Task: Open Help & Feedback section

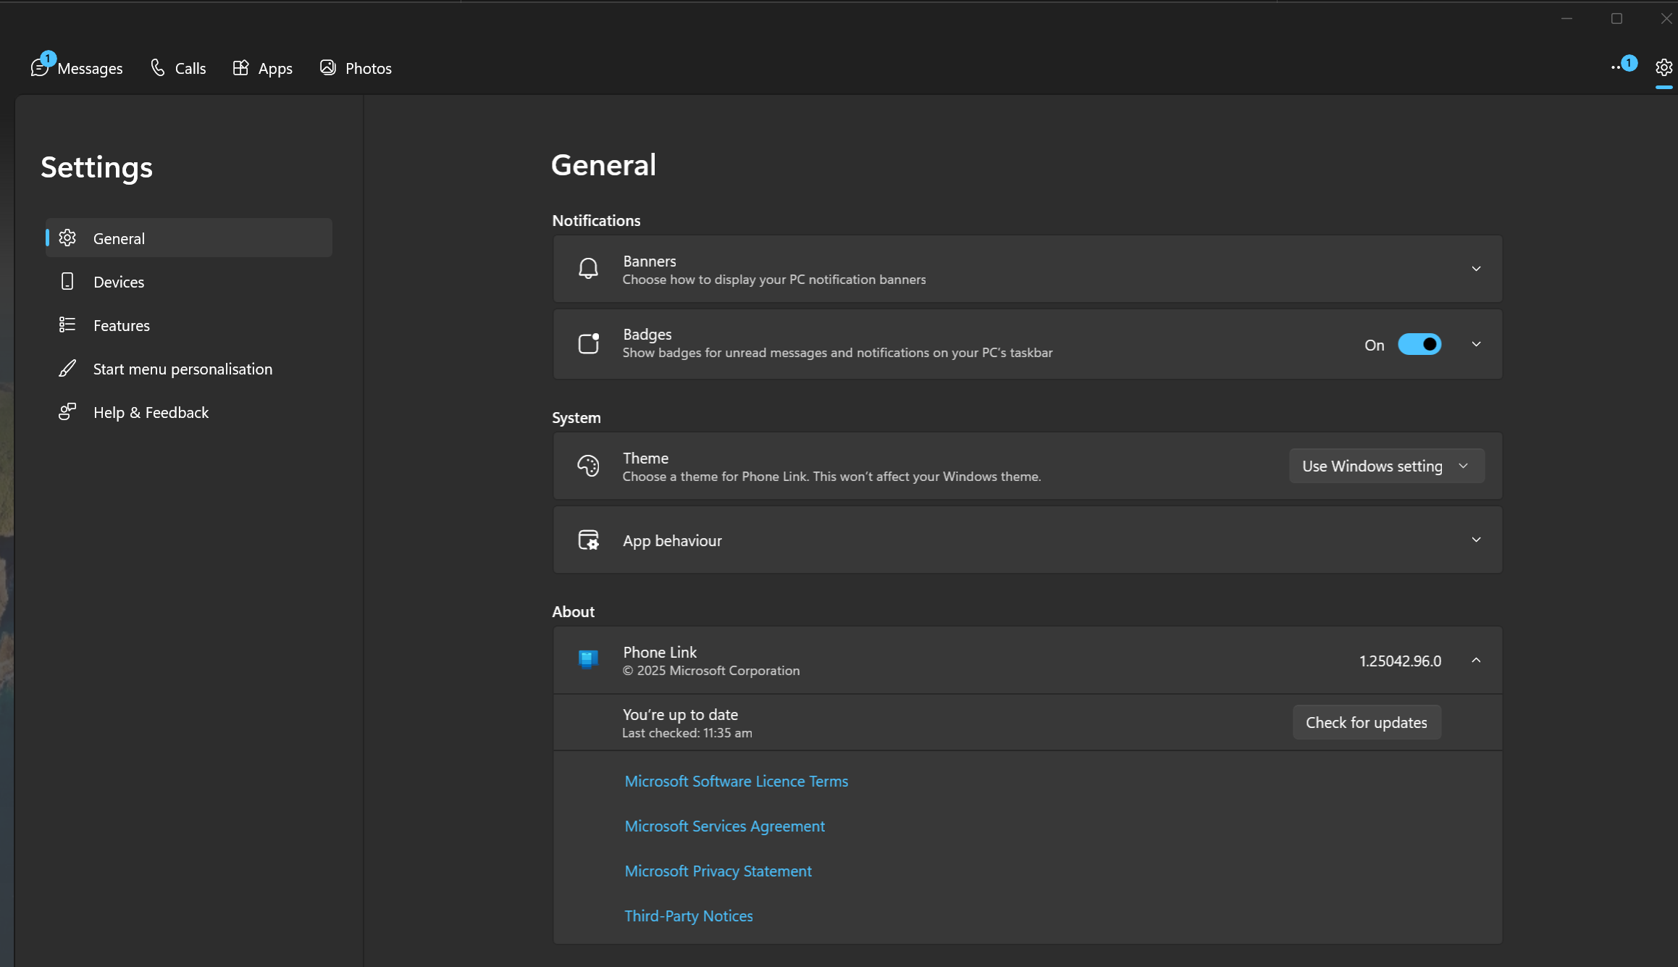Action: 189,411
